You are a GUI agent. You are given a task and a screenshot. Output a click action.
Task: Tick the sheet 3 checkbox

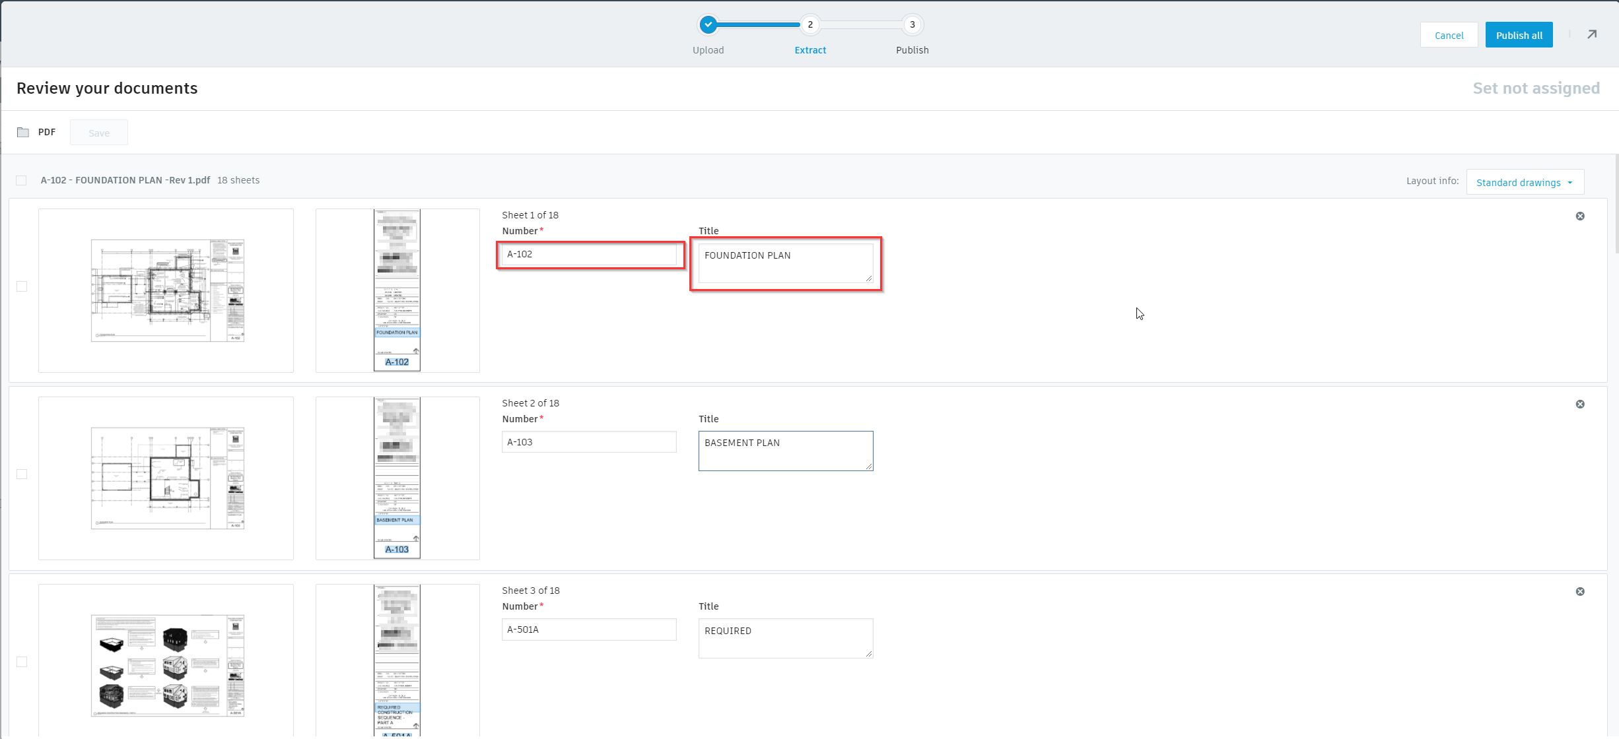(x=22, y=662)
